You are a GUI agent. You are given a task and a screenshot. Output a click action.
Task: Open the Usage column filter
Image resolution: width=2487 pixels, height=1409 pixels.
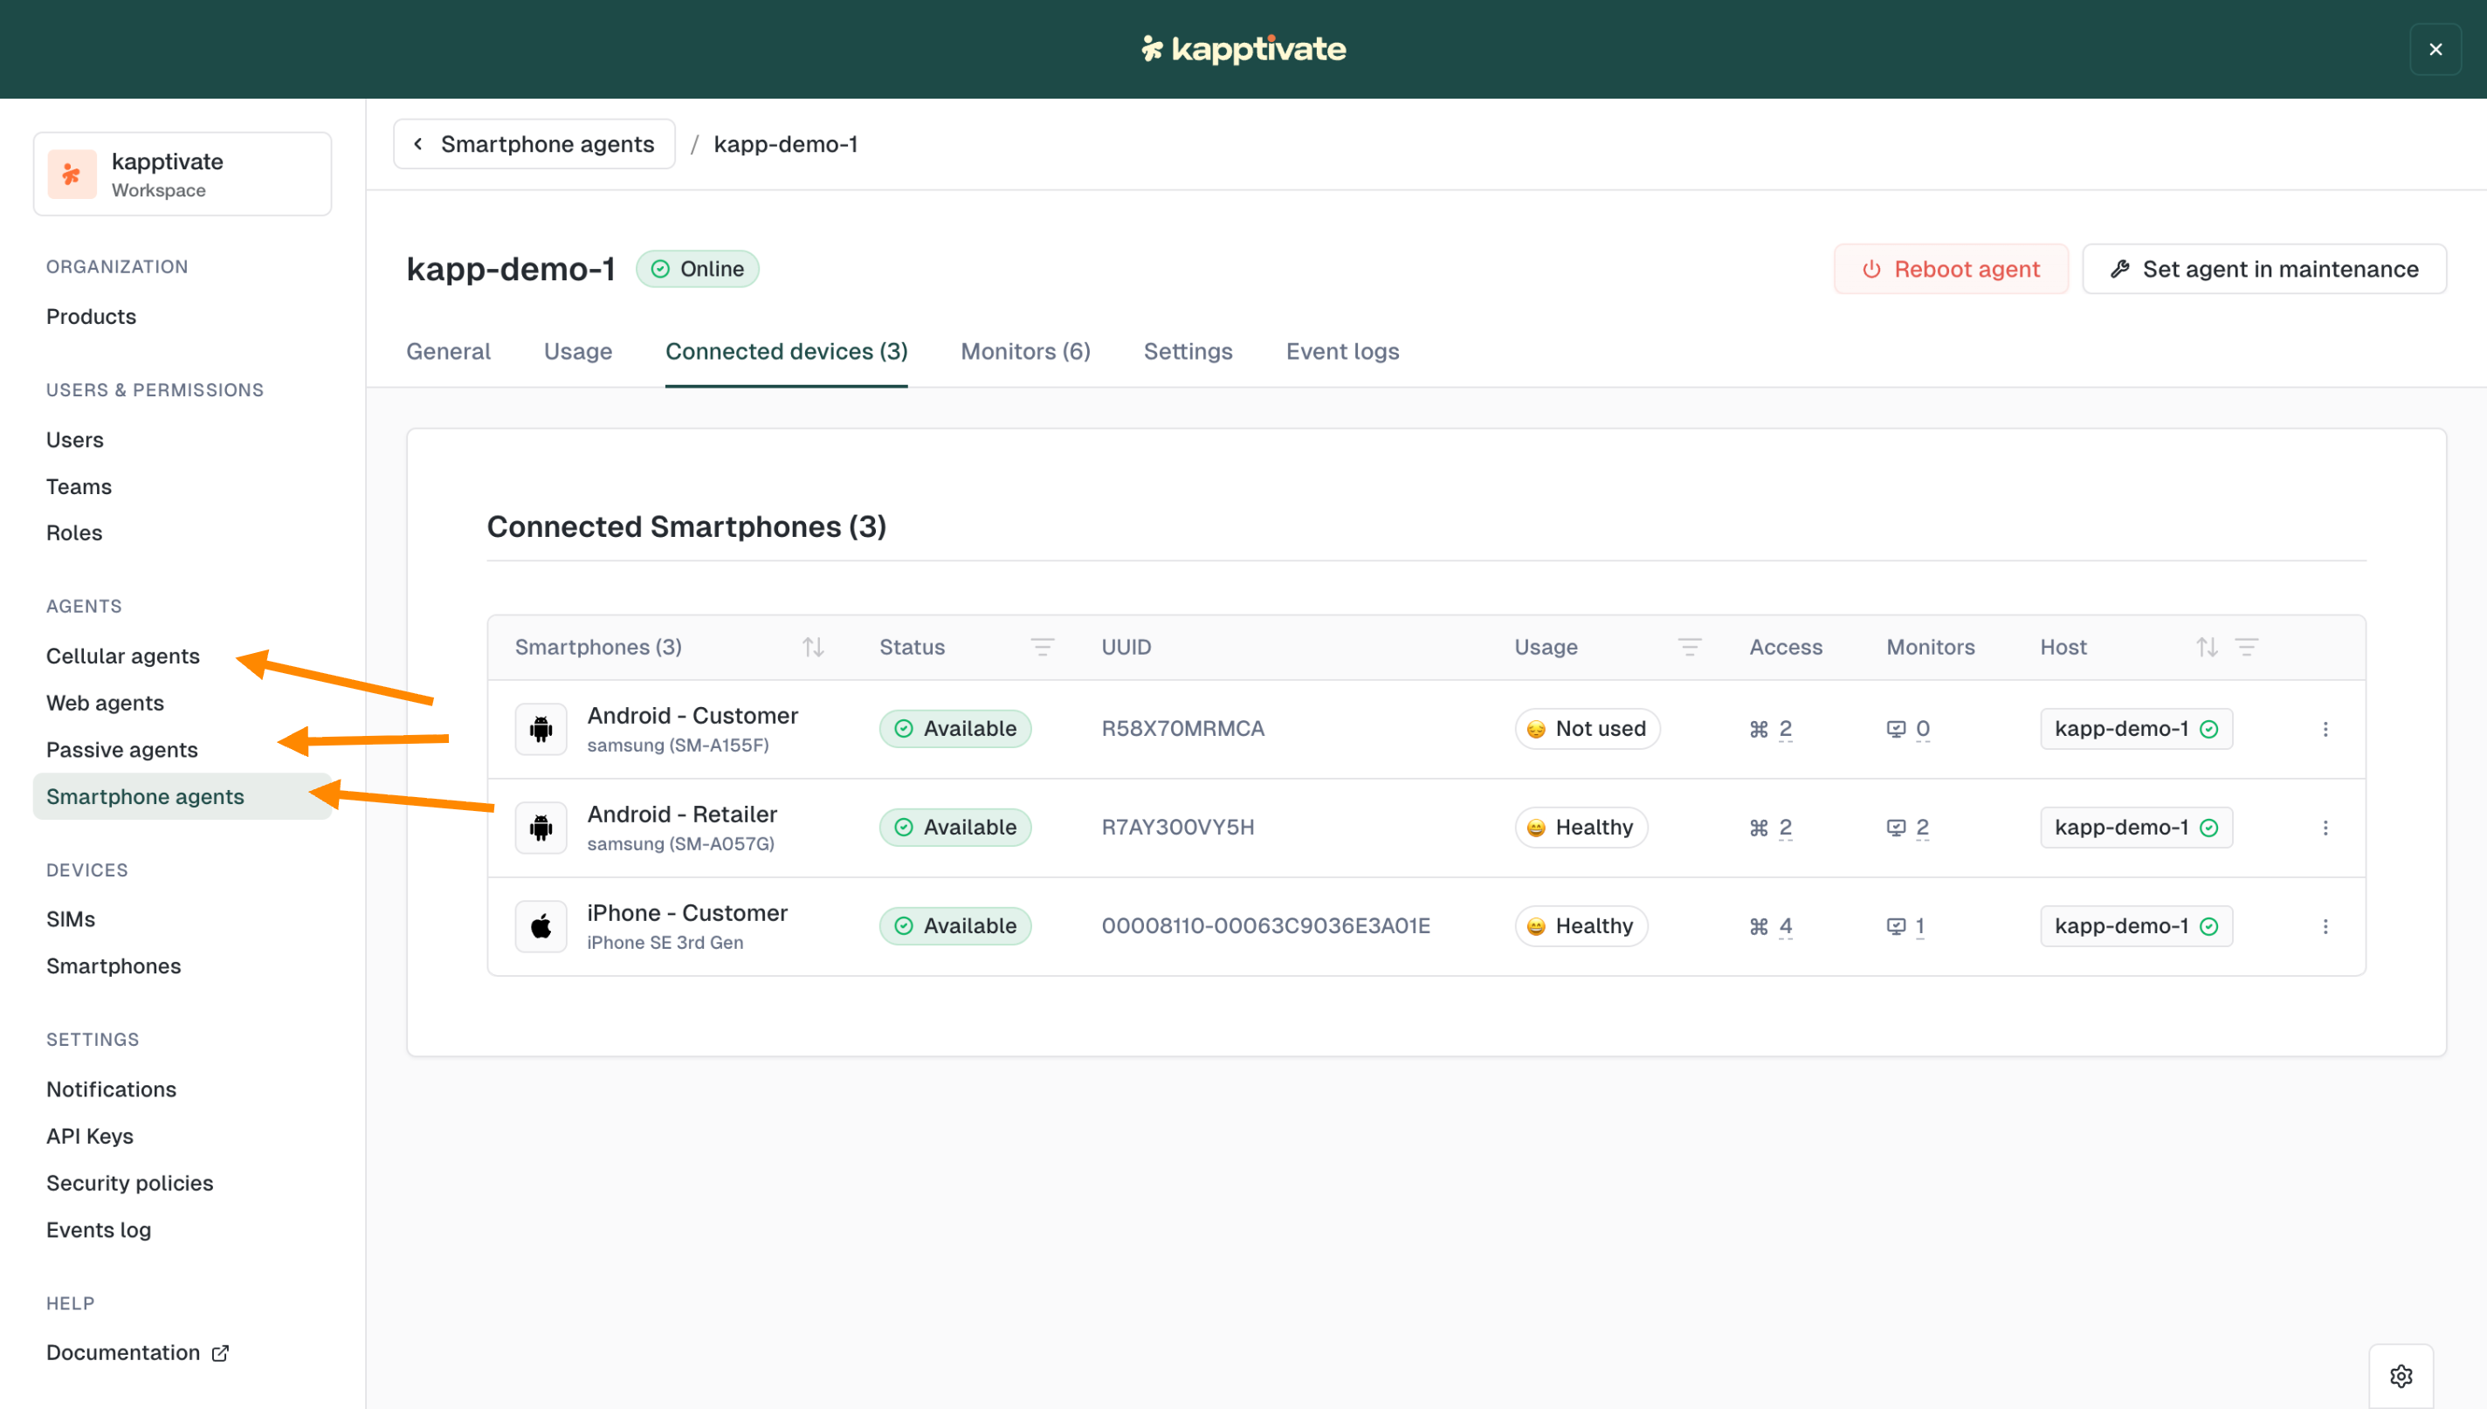(1690, 646)
